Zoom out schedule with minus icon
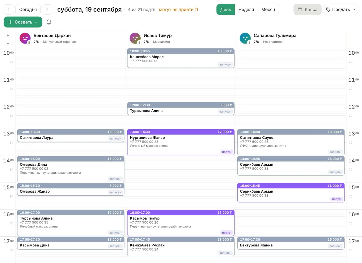 8,43
